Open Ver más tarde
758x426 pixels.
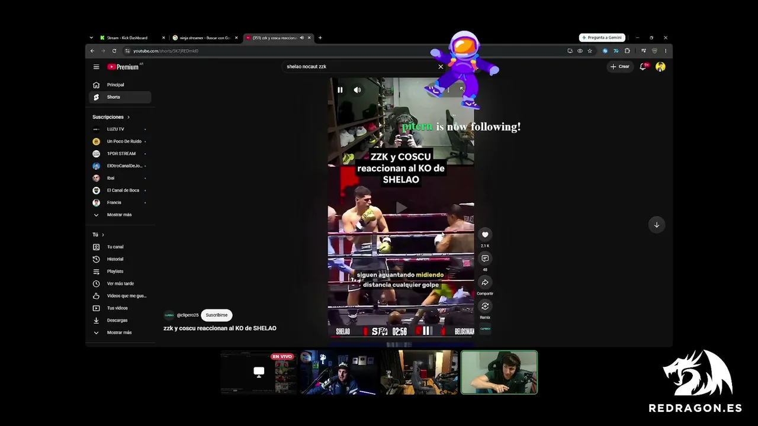point(120,283)
